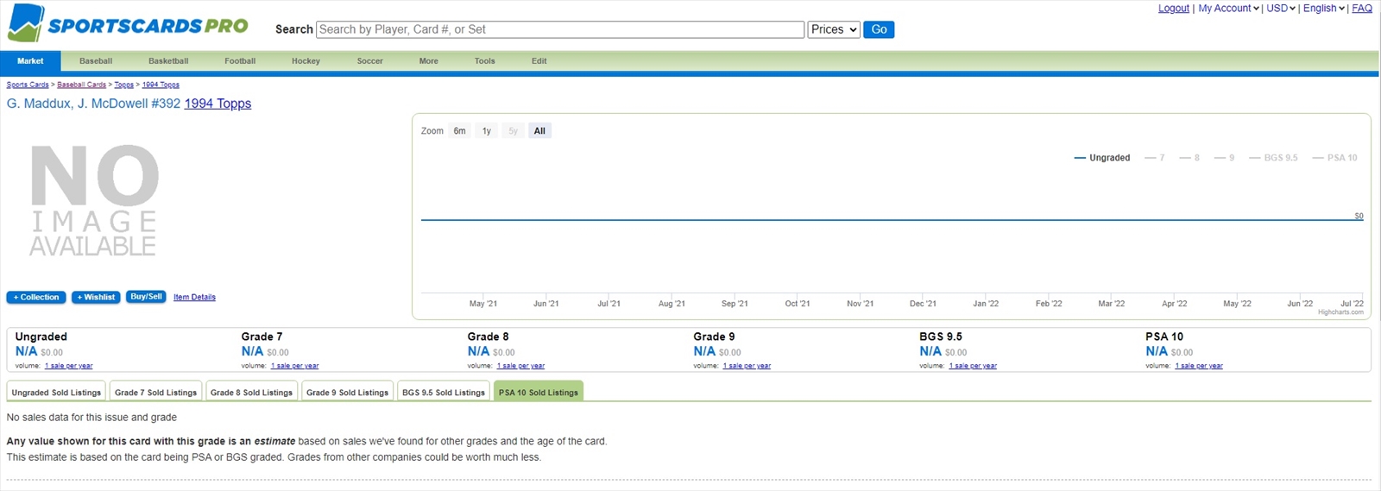Switch to Grade 8 Sold Listings tab
The width and height of the screenshot is (1381, 491).
(x=252, y=392)
